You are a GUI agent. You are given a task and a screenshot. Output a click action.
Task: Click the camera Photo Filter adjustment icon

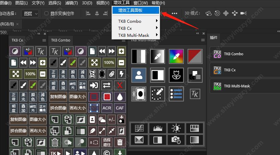176,140
